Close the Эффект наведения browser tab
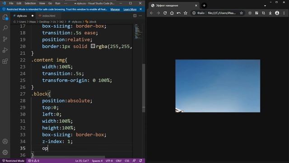Image resolution: width=289 pixels, height=163 pixels. [196, 5]
